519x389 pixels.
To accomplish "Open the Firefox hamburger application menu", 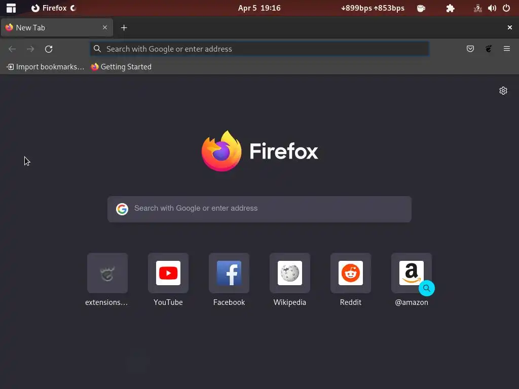I will 507,49.
